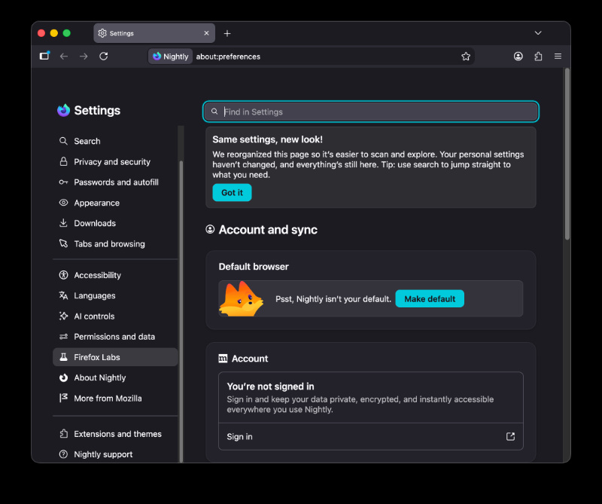Open More from Mozilla section

click(115, 399)
